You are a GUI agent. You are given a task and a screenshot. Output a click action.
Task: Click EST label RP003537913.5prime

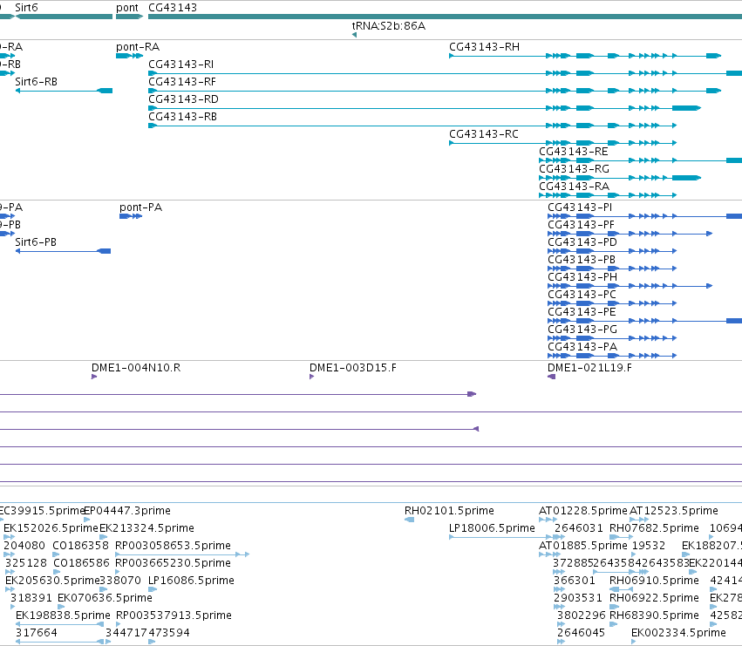pyautogui.click(x=174, y=616)
